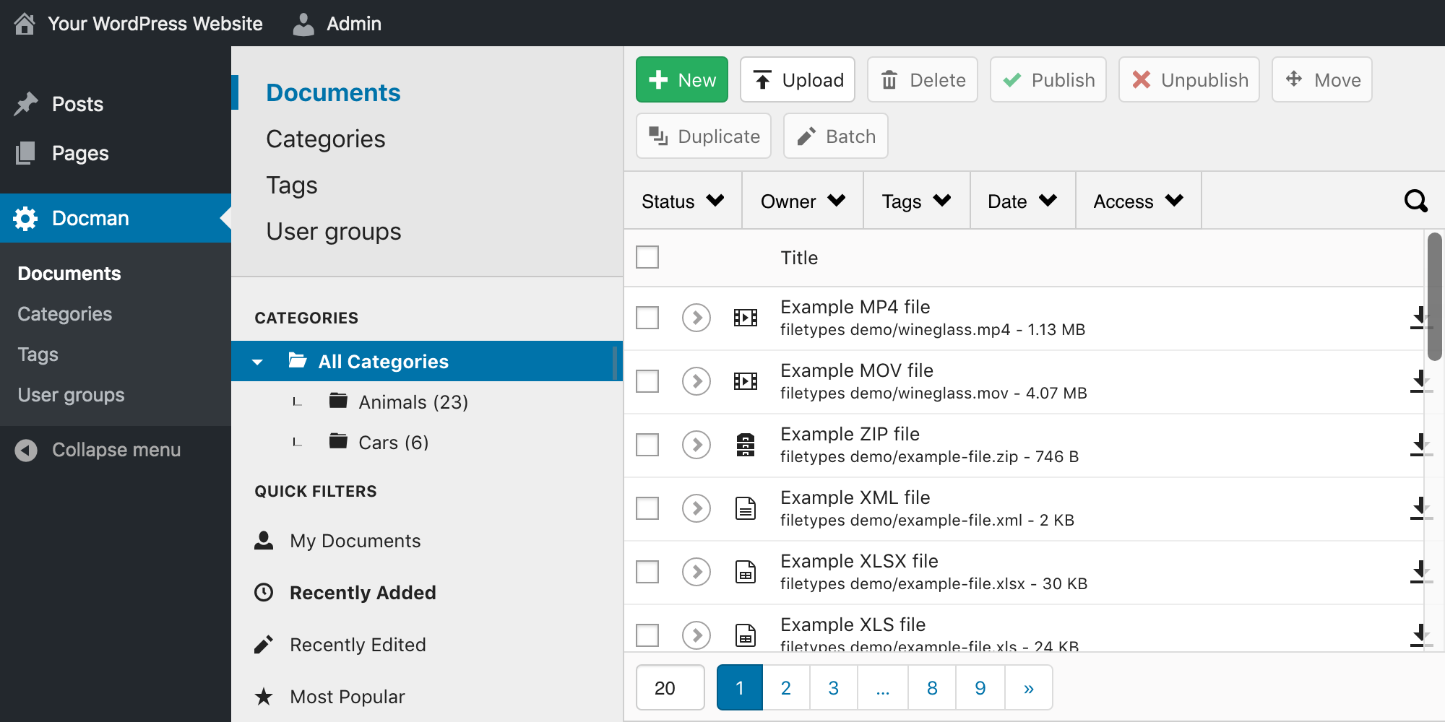The width and height of the screenshot is (1445, 722).
Task: Check the select-all checkbox beside Title
Action: pos(647,257)
